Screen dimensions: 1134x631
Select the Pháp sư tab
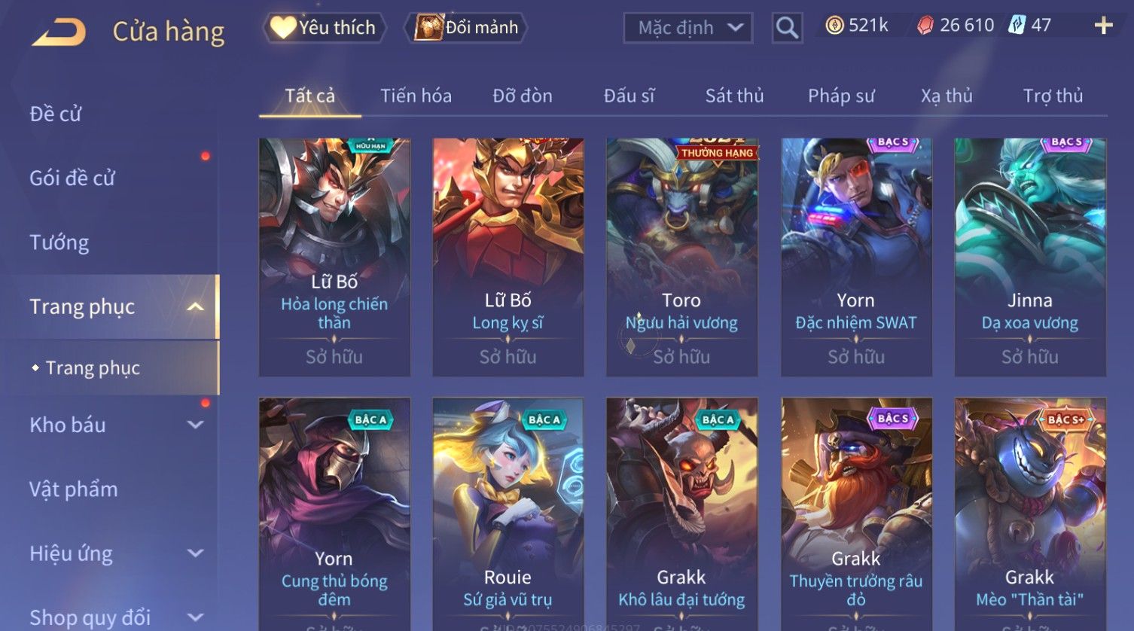(x=841, y=96)
